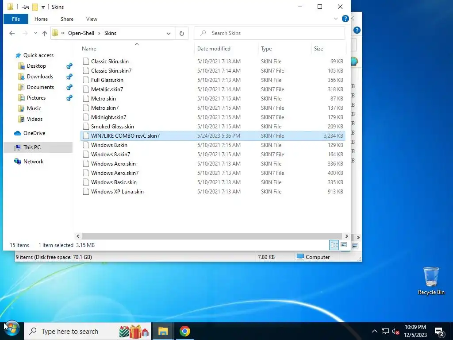Click the OneDrive cloud icon
453x340 pixels.
(x=18, y=133)
